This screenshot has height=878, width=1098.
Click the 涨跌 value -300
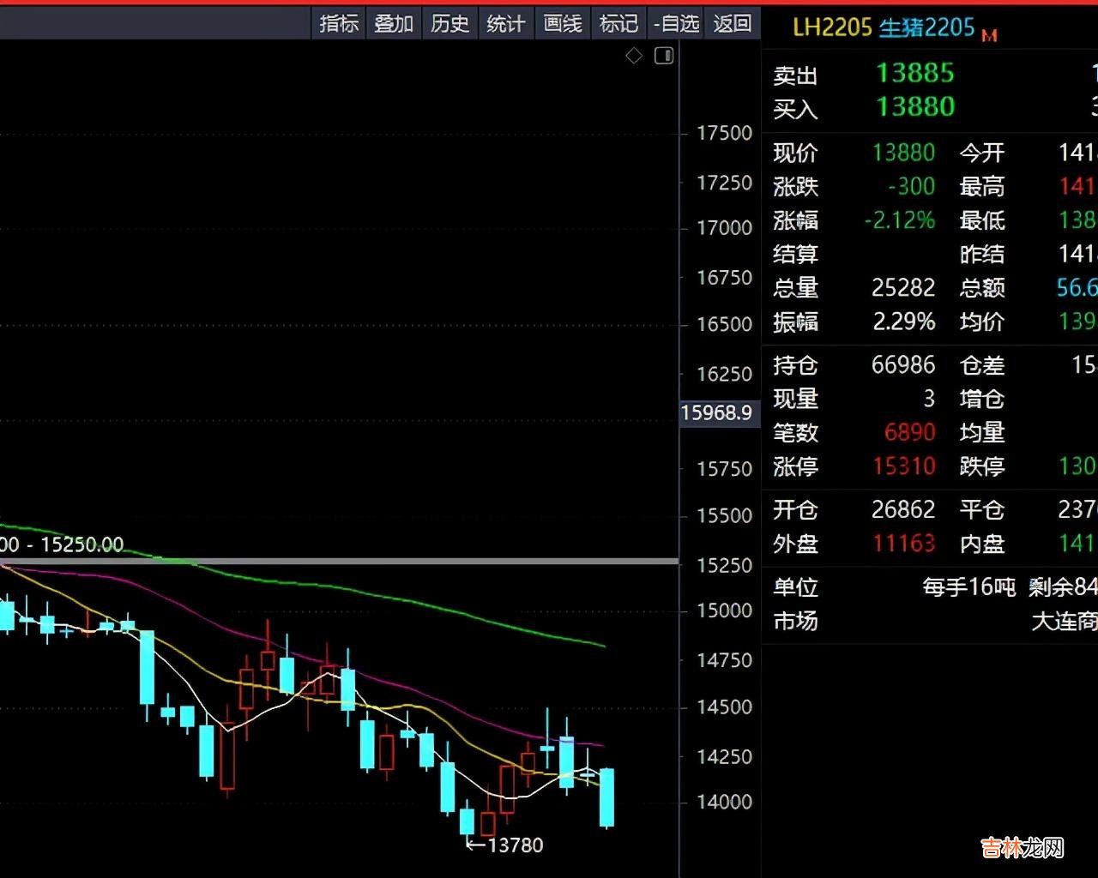point(911,186)
